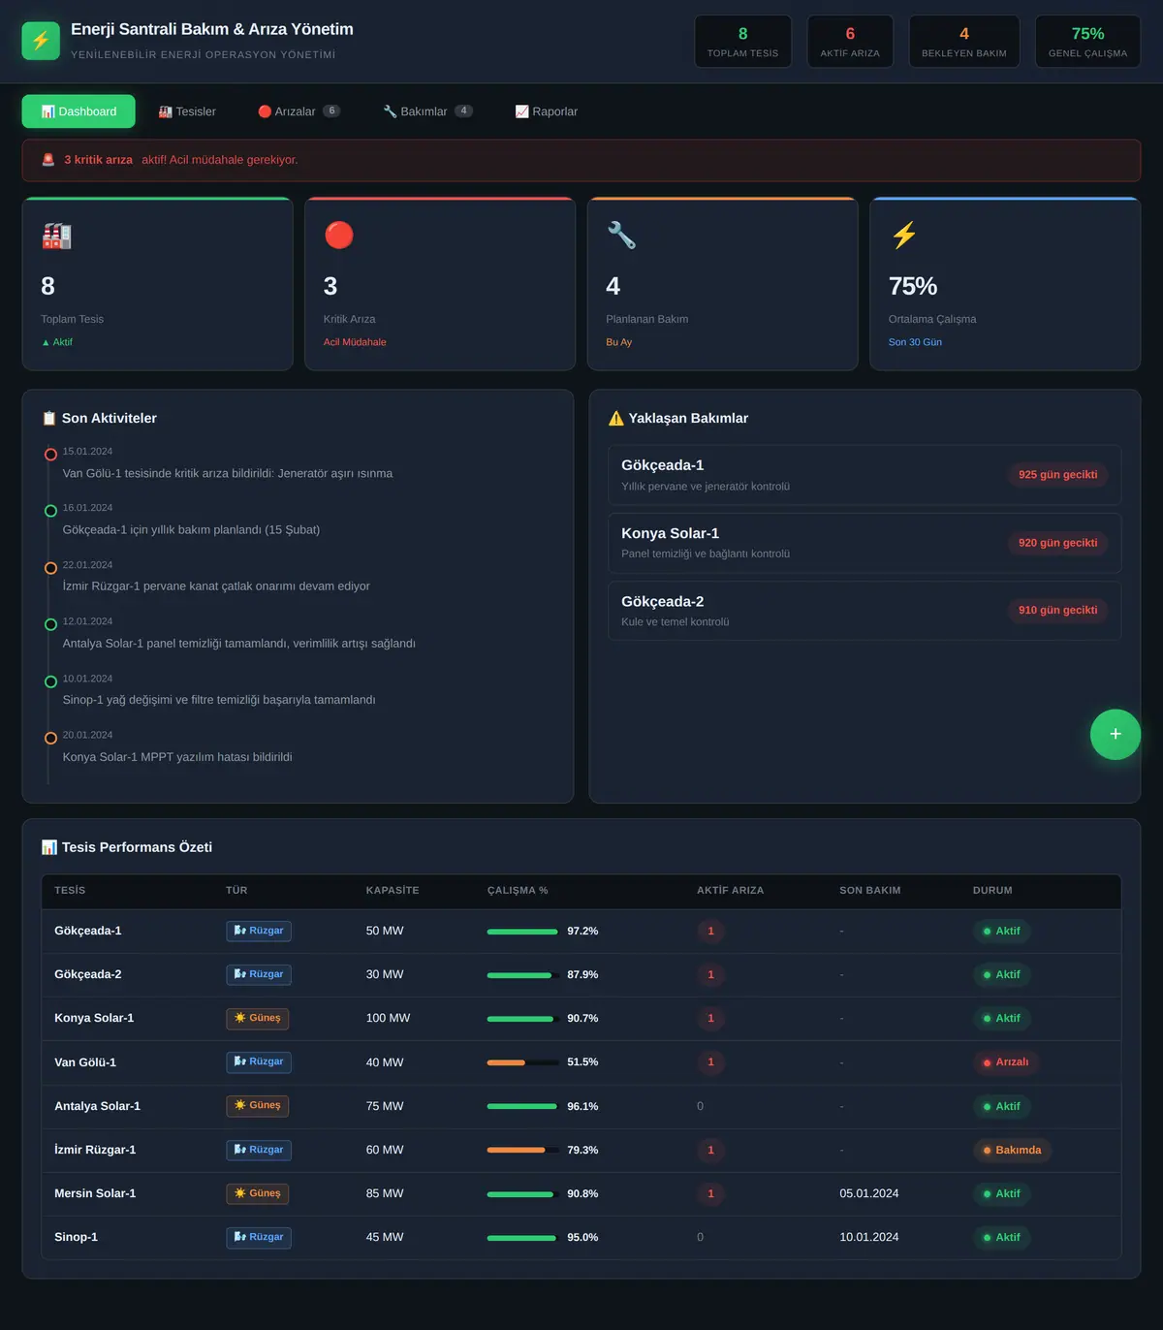Click the factory icon in Toplam Tesis card
Screen dimensions: 1163x1330
pyautogui.click(x=56, y=236)
